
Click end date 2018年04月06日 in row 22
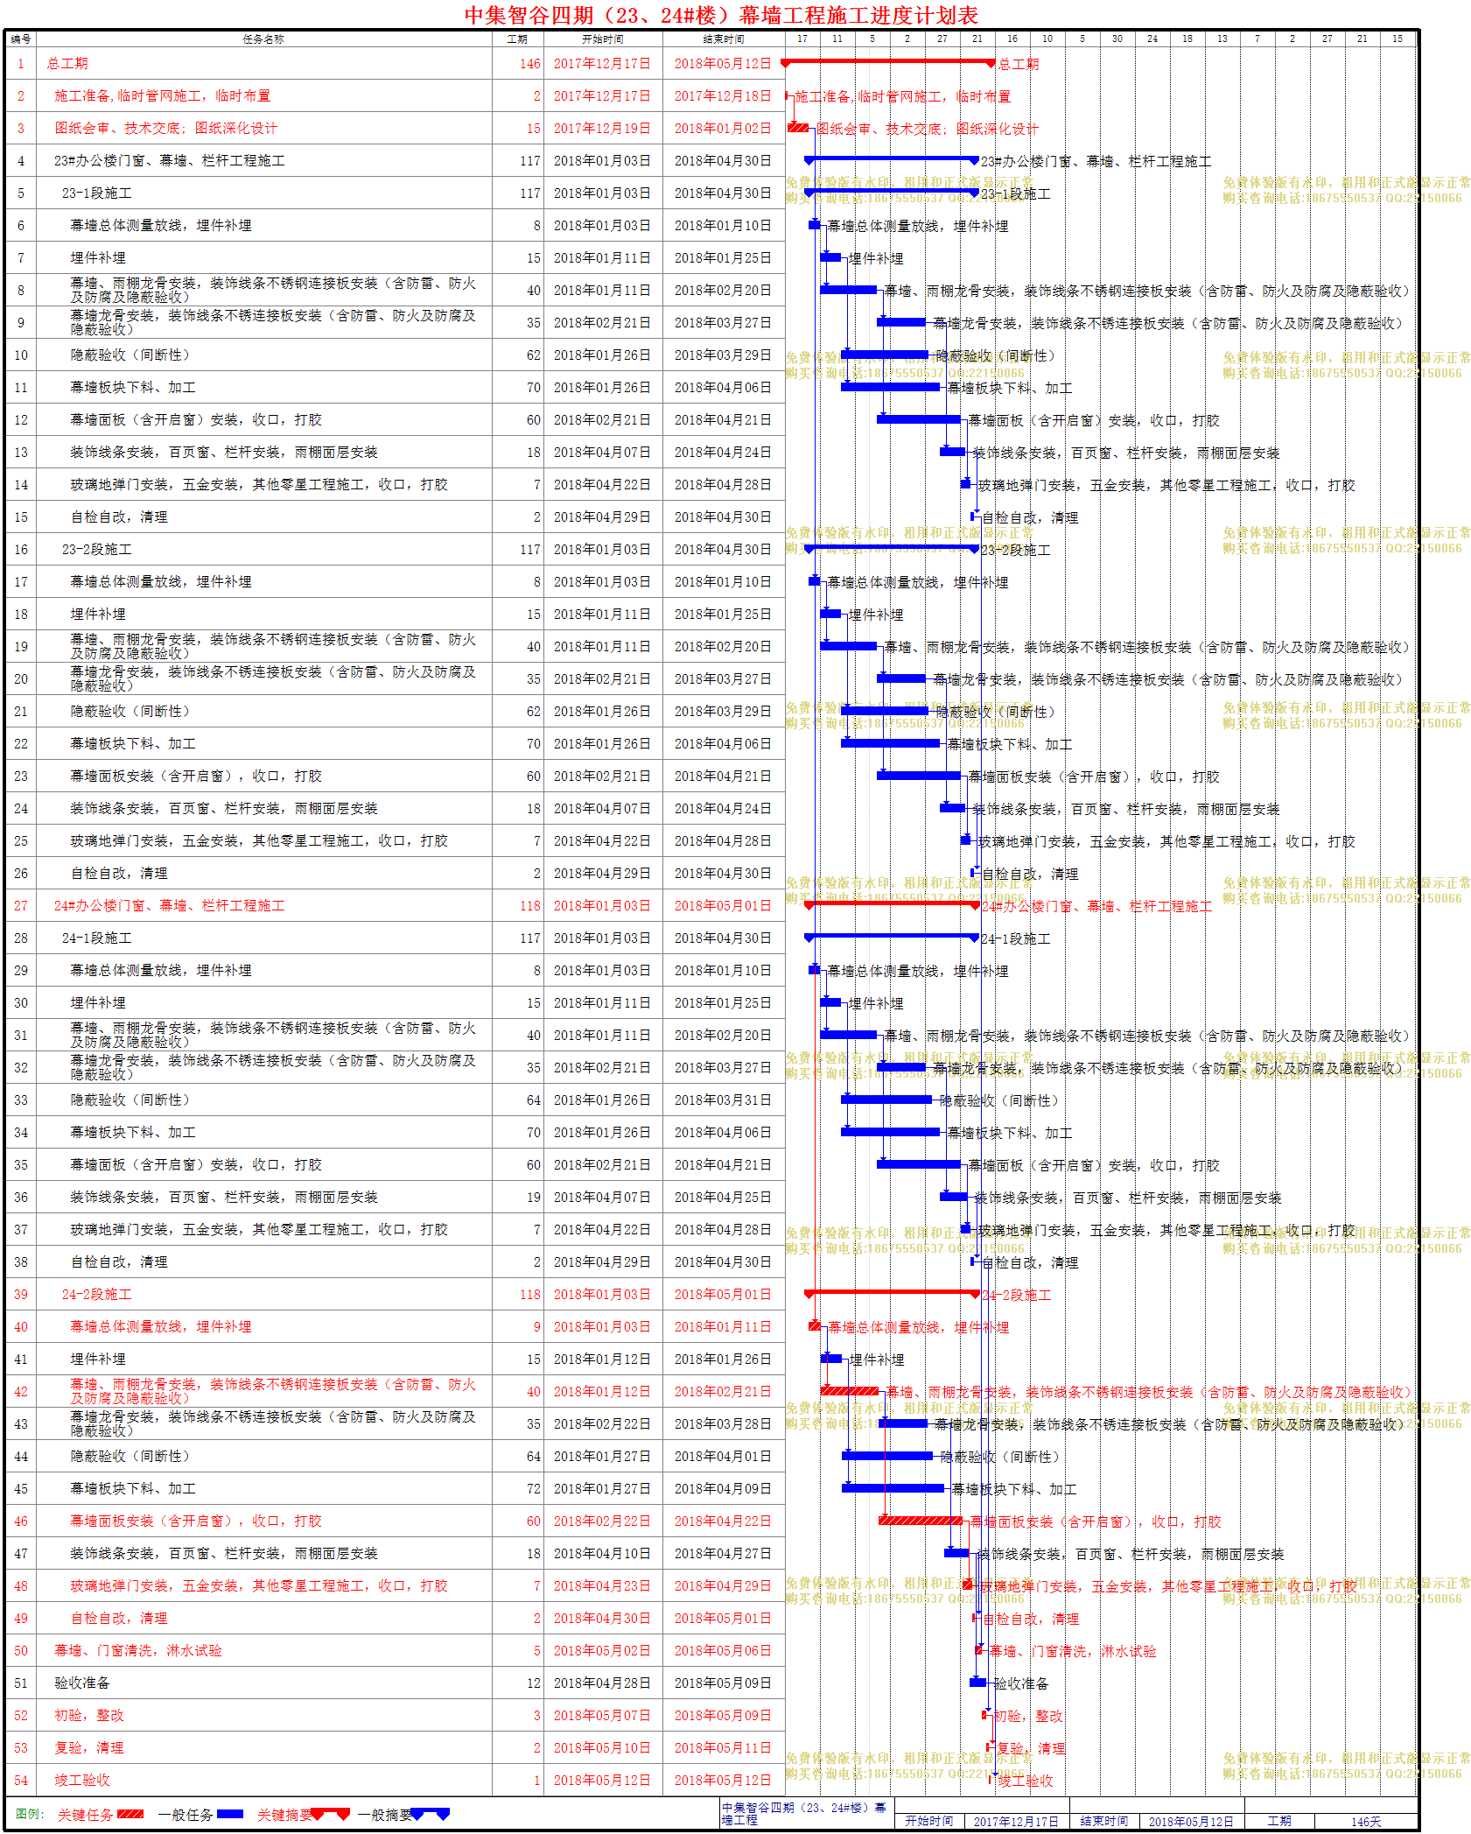(x=723, y=743)
